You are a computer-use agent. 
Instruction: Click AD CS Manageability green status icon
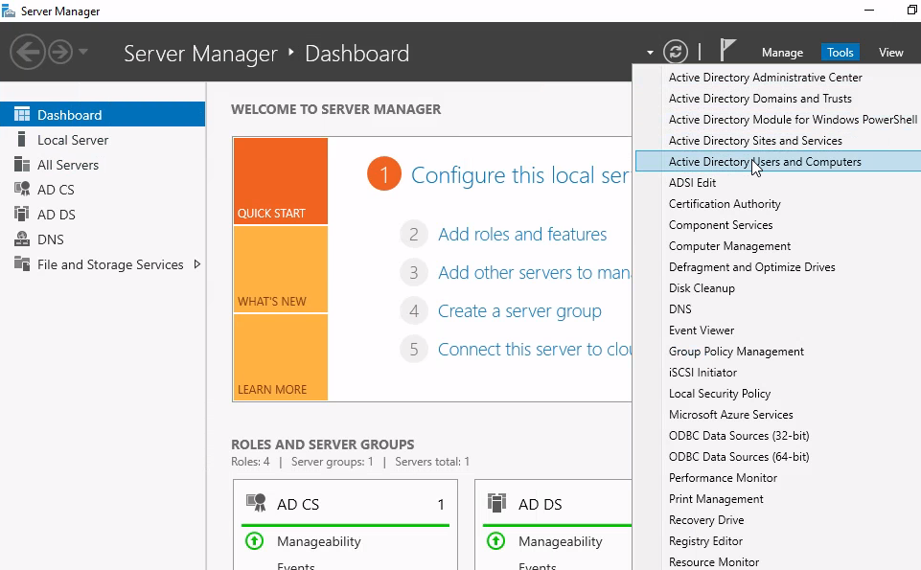(254, 540)
